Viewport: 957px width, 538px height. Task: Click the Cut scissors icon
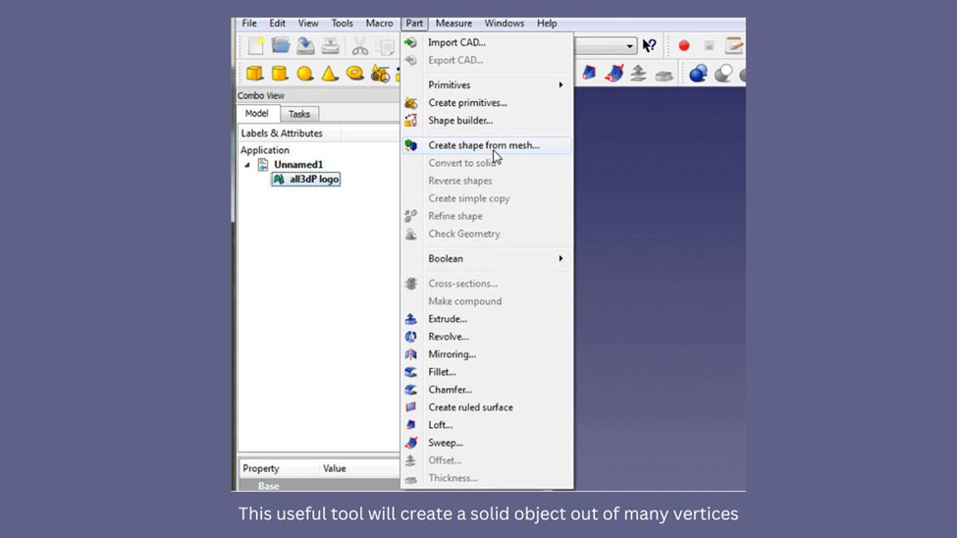point(360,46)
